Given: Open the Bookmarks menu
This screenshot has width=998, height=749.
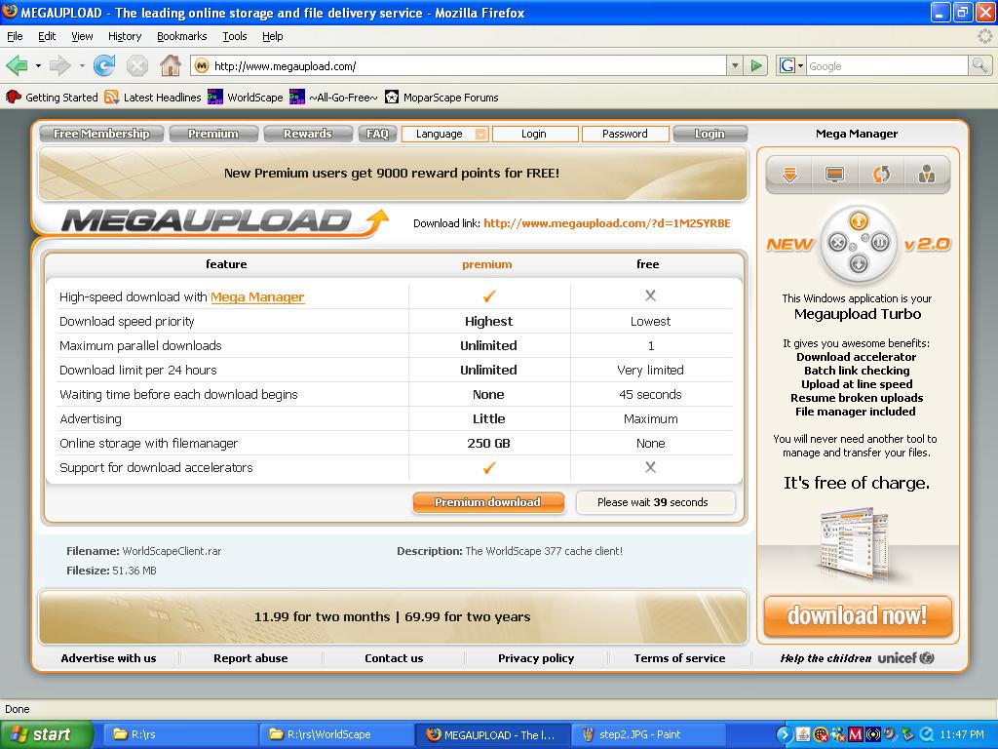Looking at the screenshot, I should coord(182,36).
